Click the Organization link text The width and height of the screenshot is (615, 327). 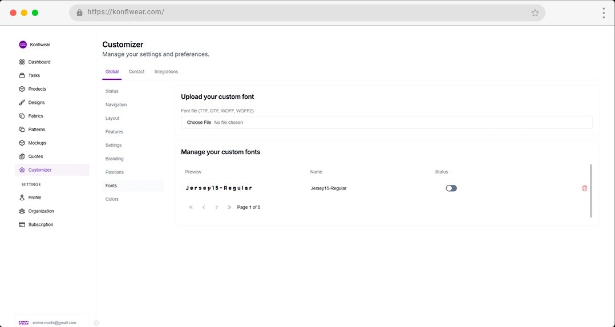[41, 211]
